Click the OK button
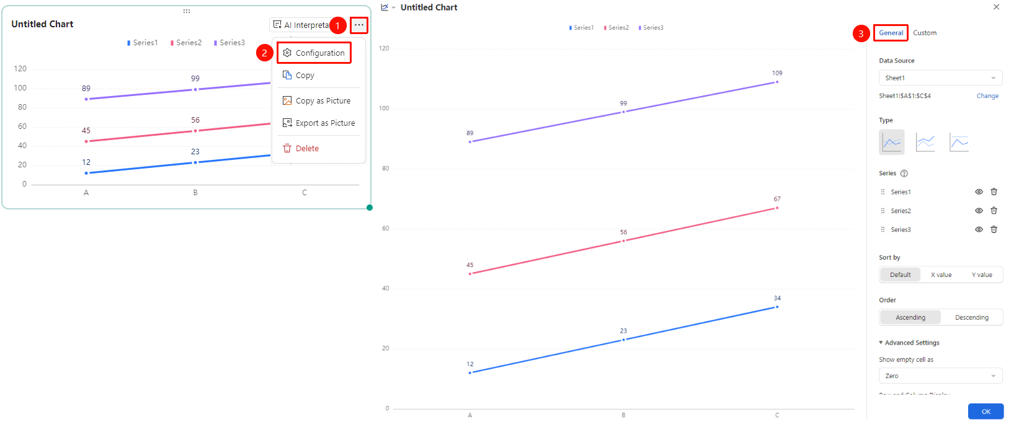1019x435 pixels. point(986,411)
